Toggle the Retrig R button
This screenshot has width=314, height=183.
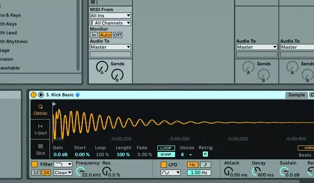pos(205,154)
